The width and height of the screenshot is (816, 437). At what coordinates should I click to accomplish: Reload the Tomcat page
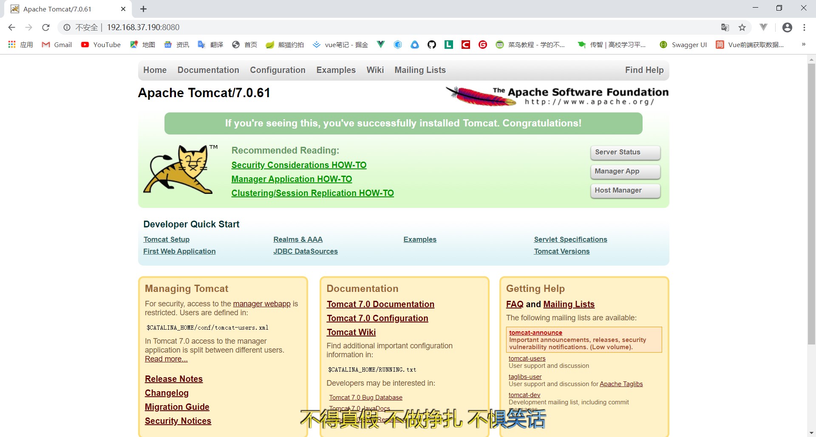point(46,28)
